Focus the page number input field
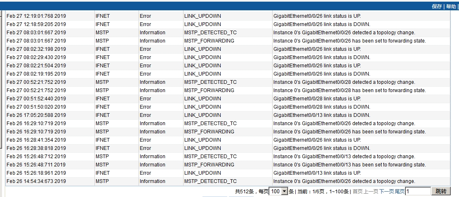Viewport: 459px width, 197px height. (418, 192)
